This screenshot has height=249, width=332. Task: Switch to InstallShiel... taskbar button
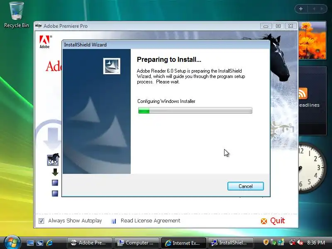(x=230, y=243)
